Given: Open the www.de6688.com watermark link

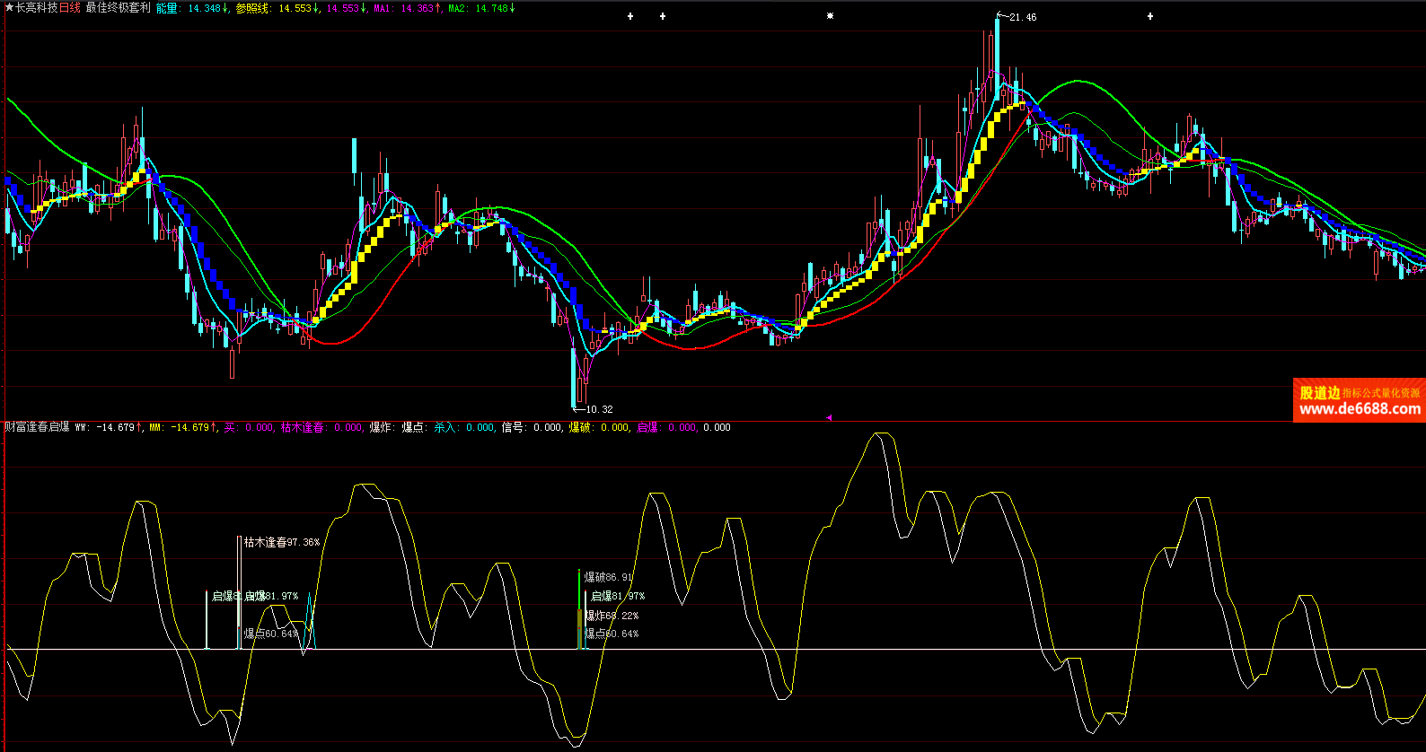Looking at the screenshot, I should coord(1360,409).
